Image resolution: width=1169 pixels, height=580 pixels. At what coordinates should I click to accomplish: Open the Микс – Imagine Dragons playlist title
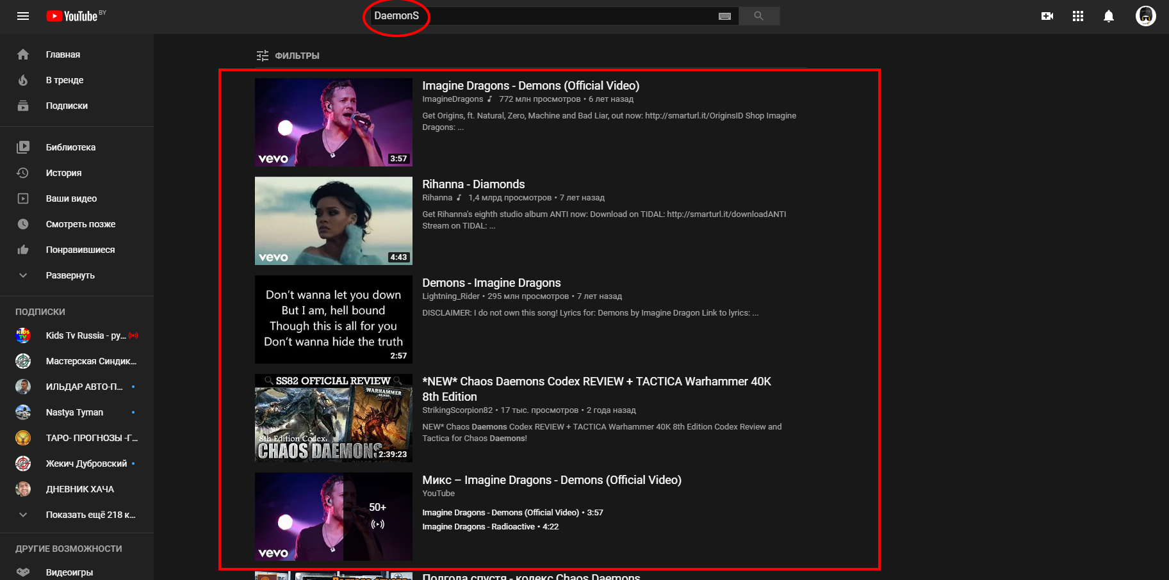552,480
